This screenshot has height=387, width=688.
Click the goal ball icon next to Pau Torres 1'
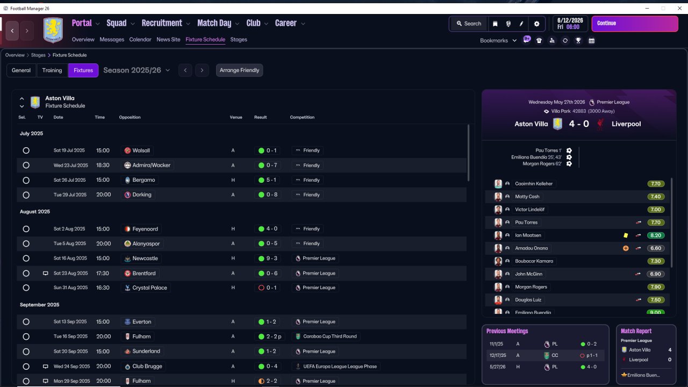pos(569,151)
